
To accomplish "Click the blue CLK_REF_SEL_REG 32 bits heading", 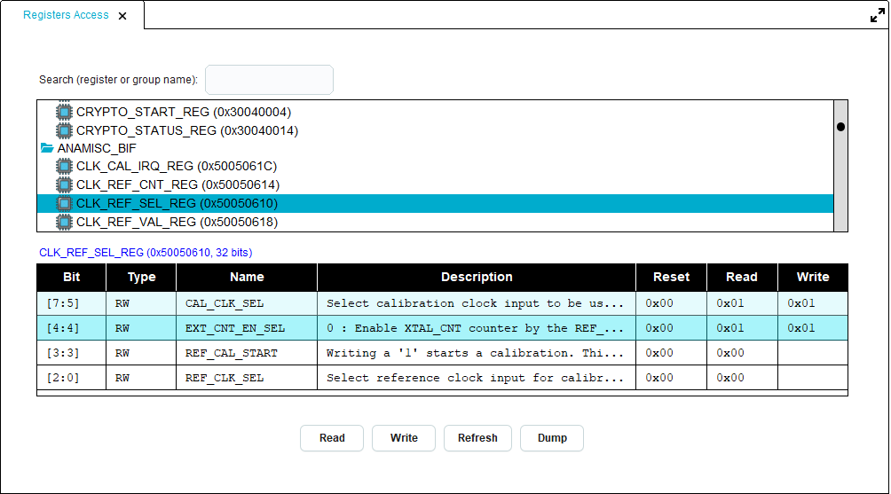I will [x=146, y=253].
